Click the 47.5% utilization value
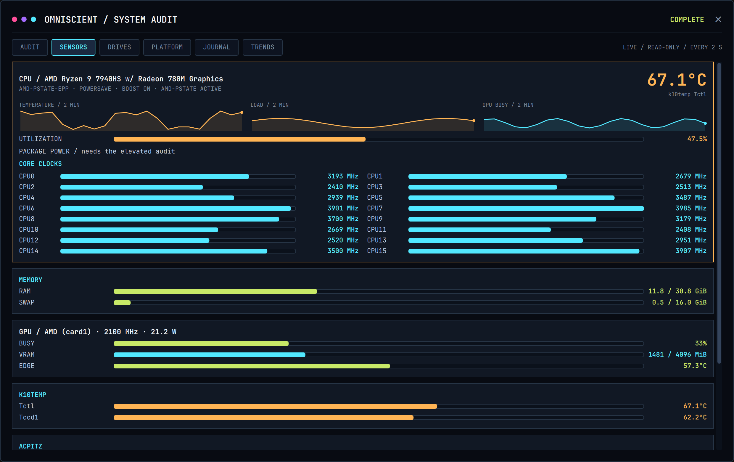 [x=697, y=139]
